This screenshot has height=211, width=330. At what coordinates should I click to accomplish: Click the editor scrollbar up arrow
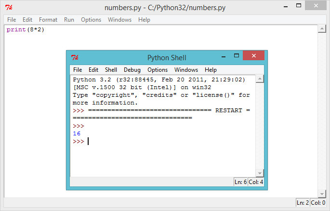(x=322, y=29)
